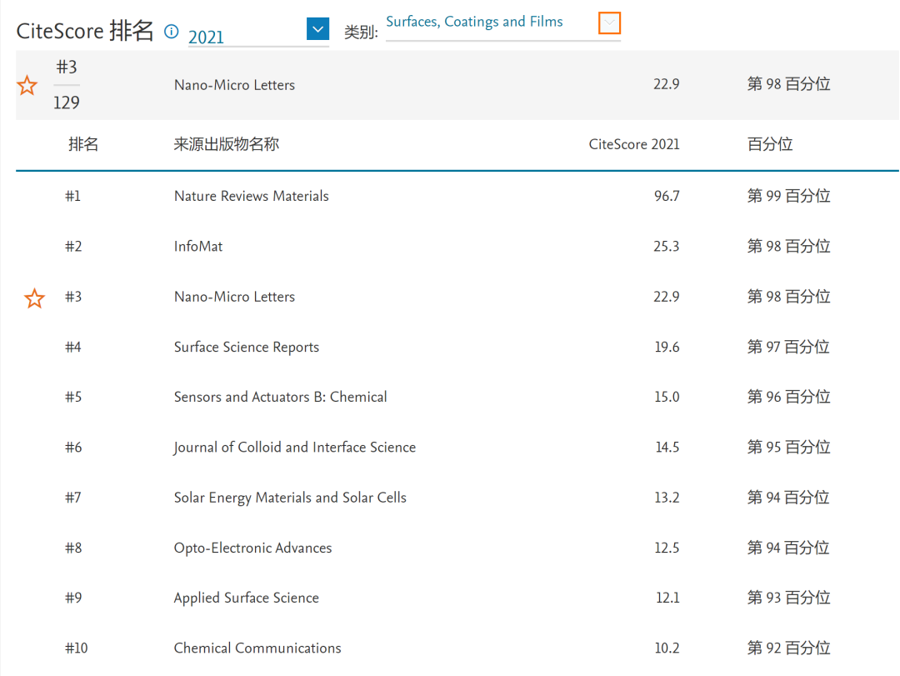This screenshot has width=900, height=676.
Task: Click rank number #1
Action: [72, 196]
